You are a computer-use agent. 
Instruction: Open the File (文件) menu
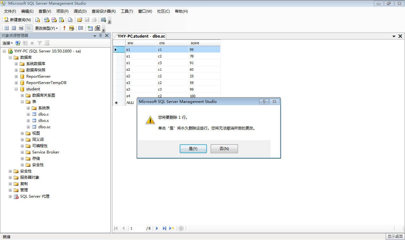[x=10, y=11]
